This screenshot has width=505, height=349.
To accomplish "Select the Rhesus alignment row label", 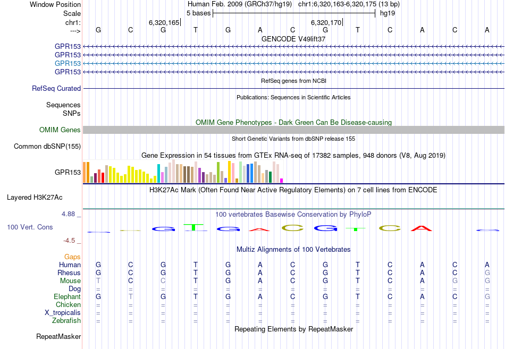I will coord(69,273).
